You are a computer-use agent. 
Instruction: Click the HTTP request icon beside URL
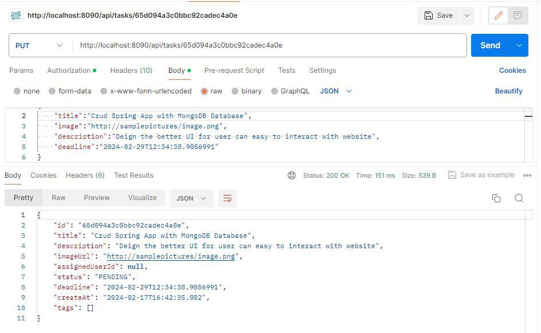(16, 15)
